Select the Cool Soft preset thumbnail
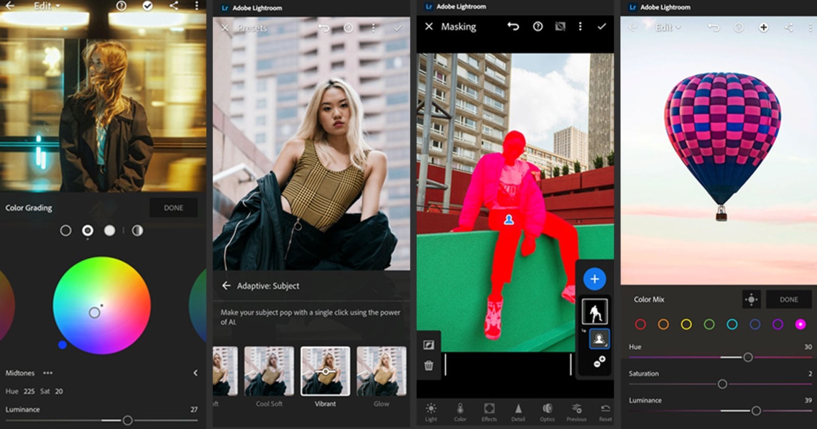Viewport: 817px width, 429px height. coord(269,372)
